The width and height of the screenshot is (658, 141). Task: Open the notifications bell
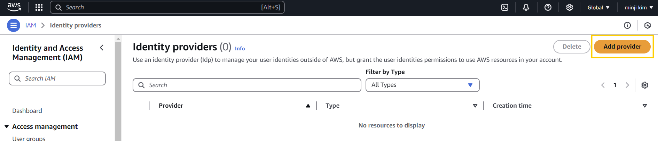point(526,7)
